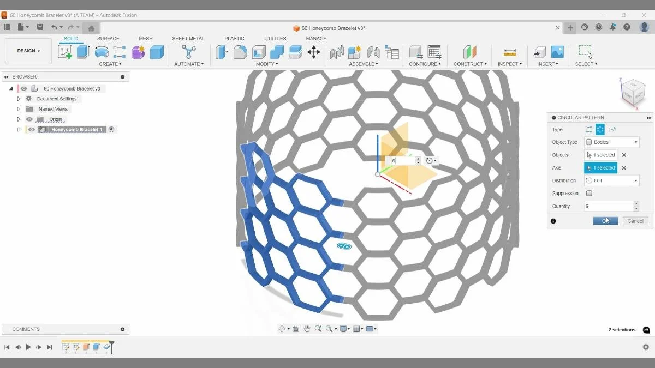Hide the Origin folder with its eye toggle

pos(29,119)
